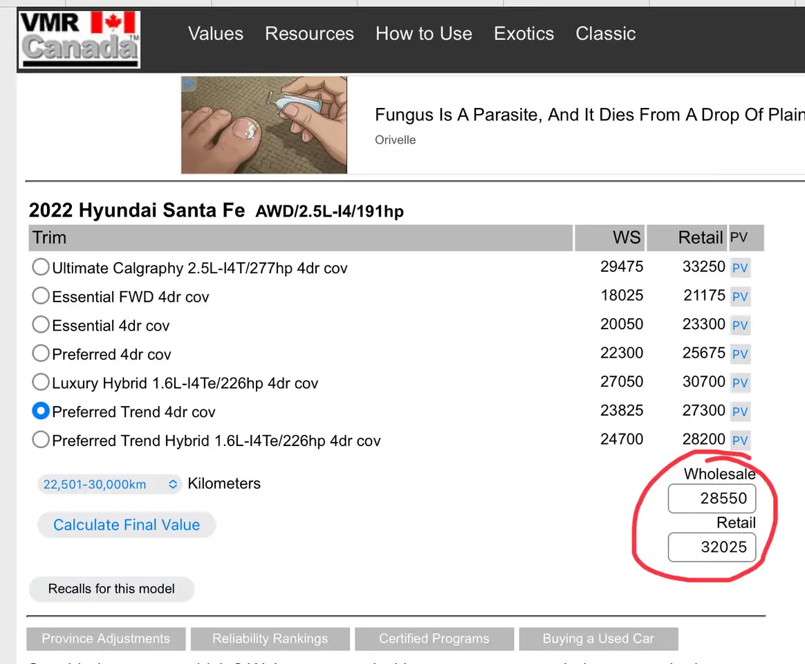
Task: Open PV for Preferred 4dr cov trim
Action: 740,354
